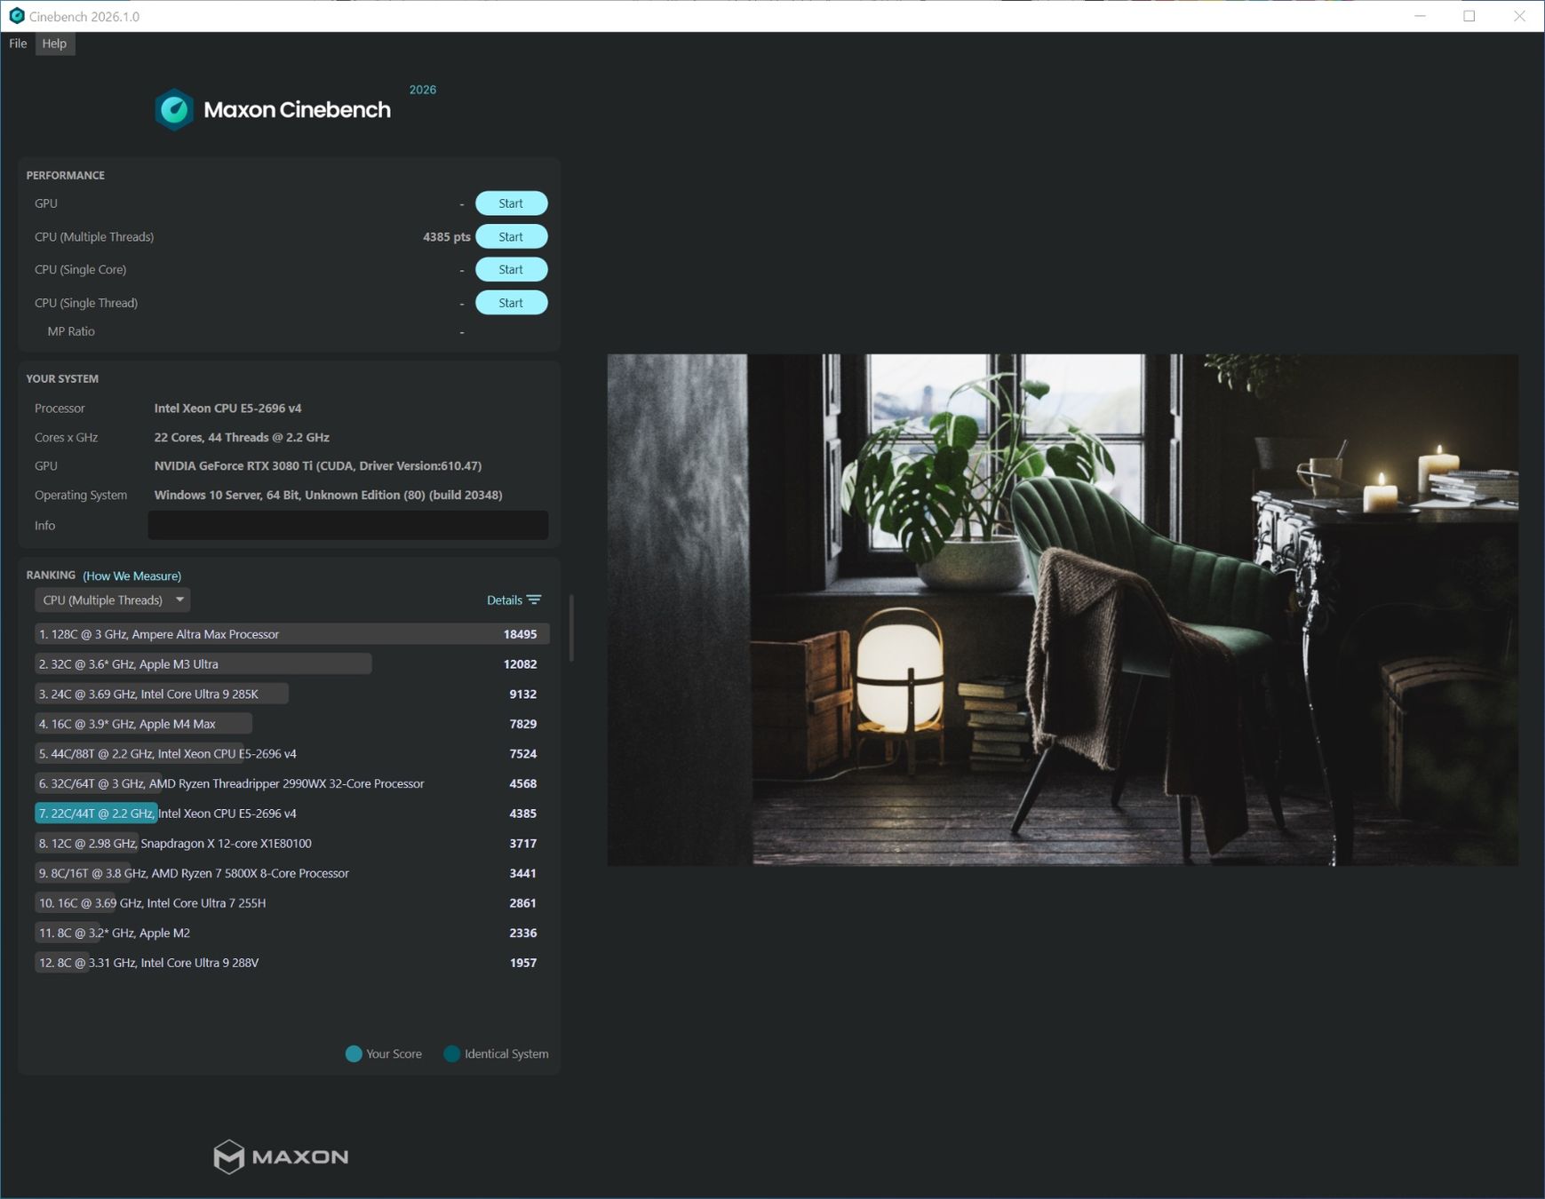Click the Processor name Intel Xeon CPU E5-2696 v4
Screen dimensions: 1545x1199
pyautogui.click(x=227, y=409)
